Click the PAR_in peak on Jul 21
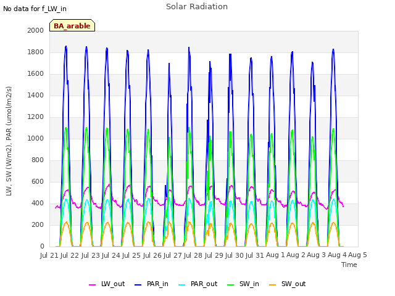395x296 pixels. tap(66, 46)
